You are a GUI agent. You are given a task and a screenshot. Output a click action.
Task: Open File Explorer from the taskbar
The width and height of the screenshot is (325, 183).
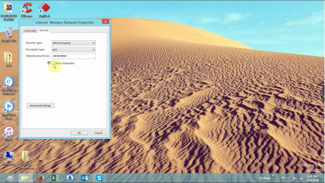point(25,178)
